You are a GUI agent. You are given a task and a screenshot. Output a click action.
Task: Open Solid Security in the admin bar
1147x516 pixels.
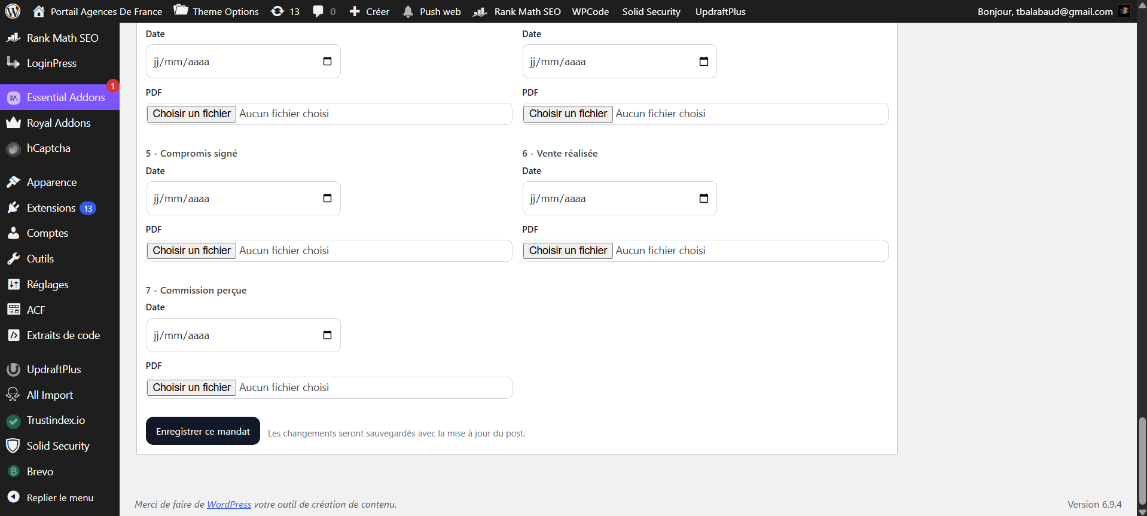[x=651, y=11]
